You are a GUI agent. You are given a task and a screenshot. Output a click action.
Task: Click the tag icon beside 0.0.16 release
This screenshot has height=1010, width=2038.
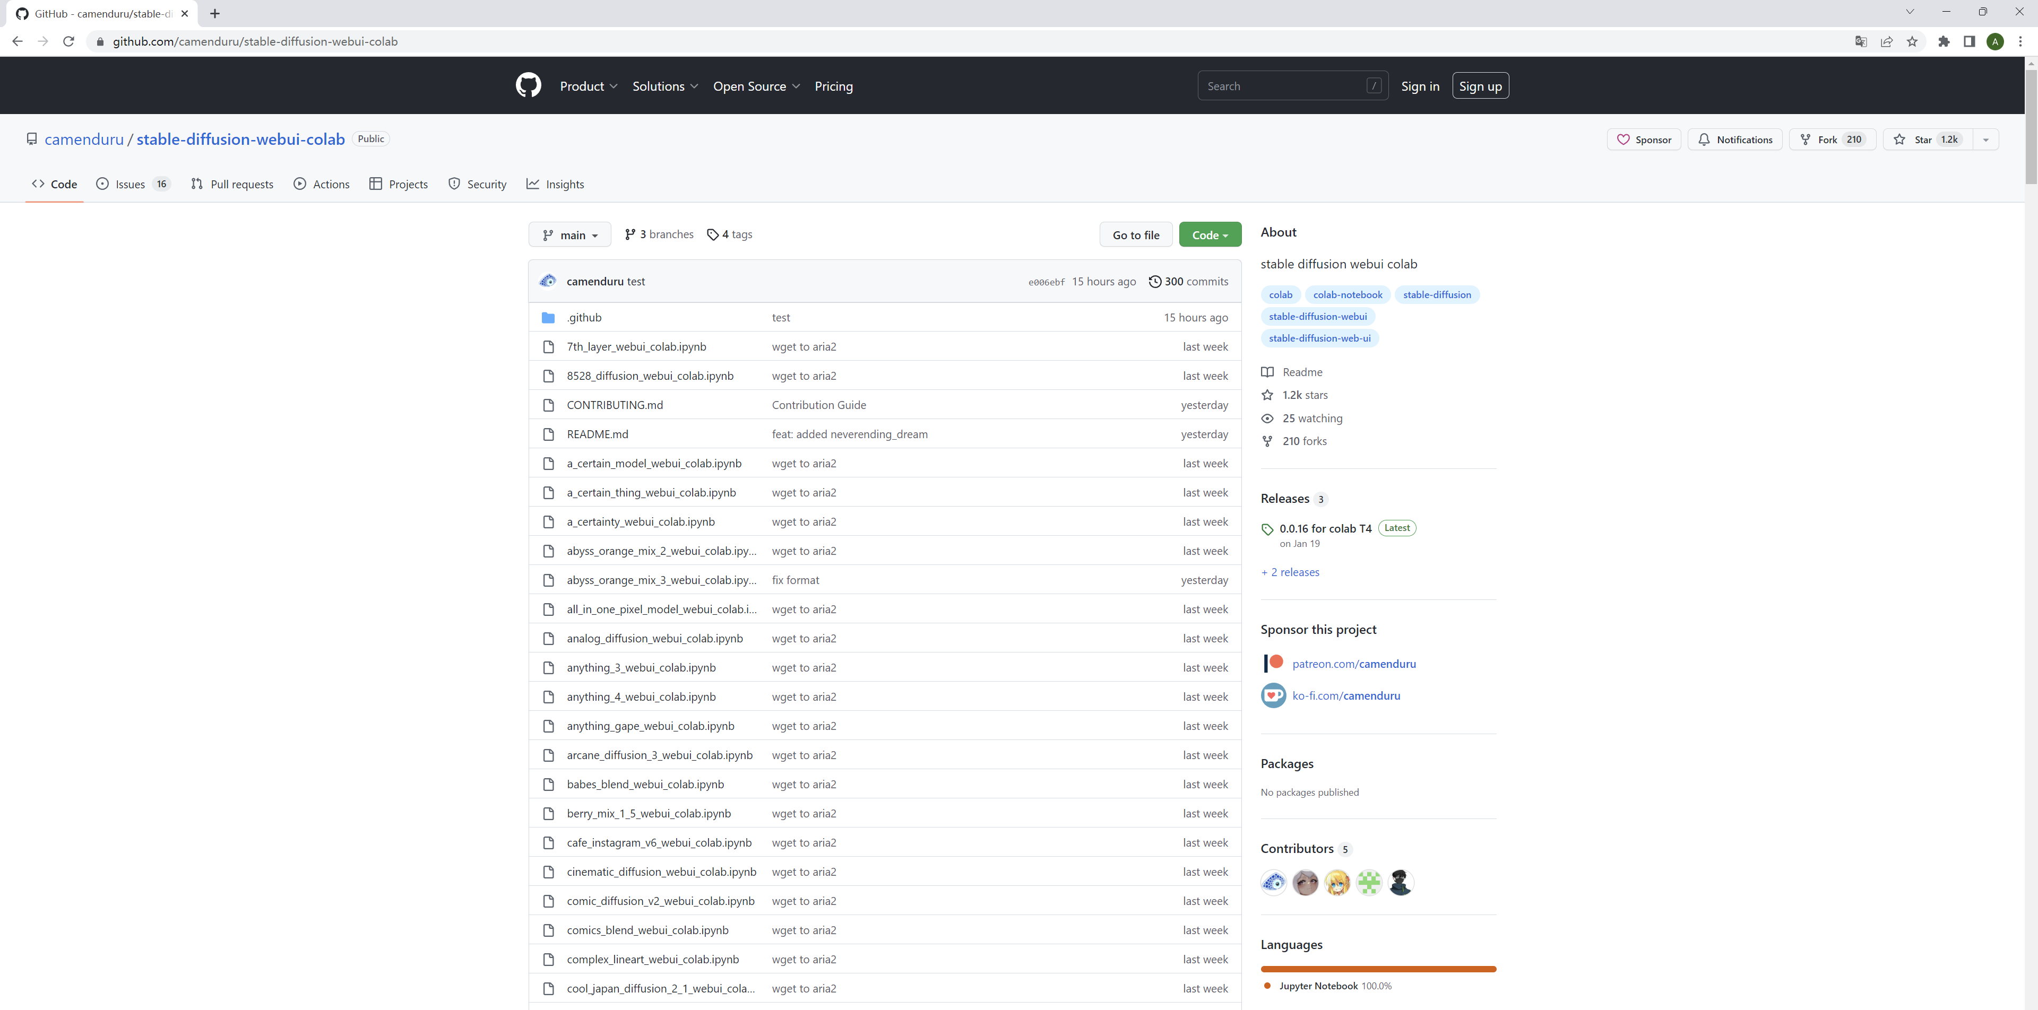click(1267, 529)
